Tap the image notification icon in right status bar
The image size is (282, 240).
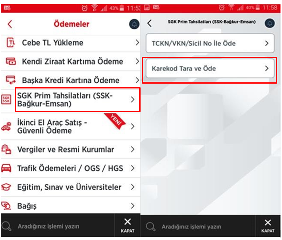(x=147, y=7)
